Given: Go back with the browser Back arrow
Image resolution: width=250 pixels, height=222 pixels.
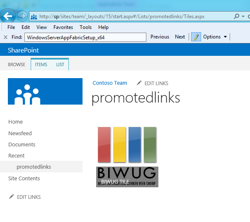Looking at the screenshot, I should point(7,16).
